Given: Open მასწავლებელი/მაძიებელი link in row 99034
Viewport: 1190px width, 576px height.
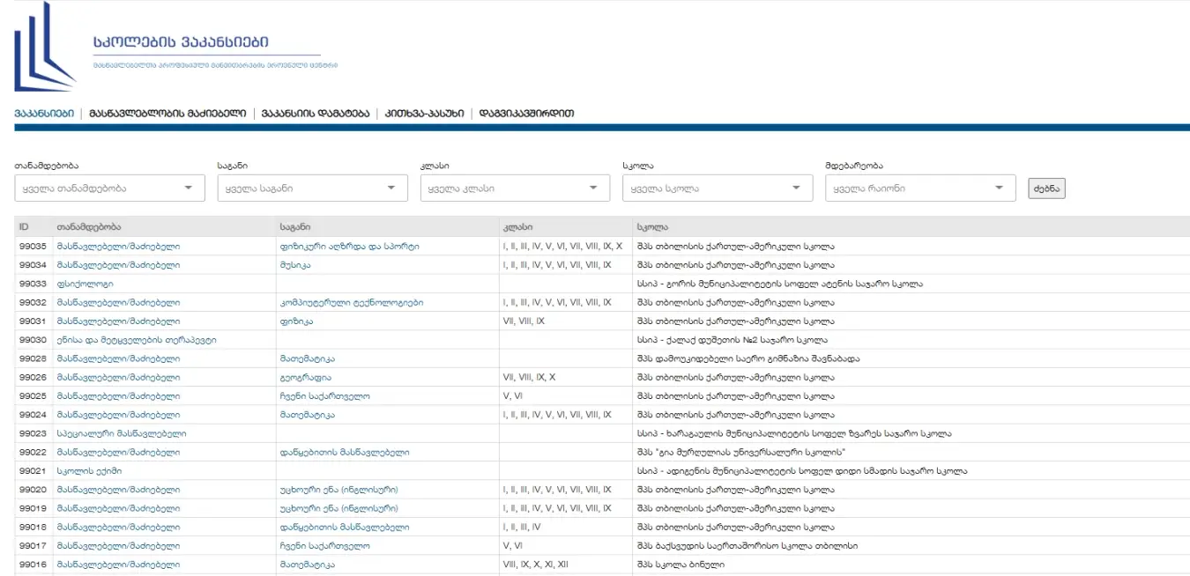Looking at the screenshot, I should click(x=118, y=265).
